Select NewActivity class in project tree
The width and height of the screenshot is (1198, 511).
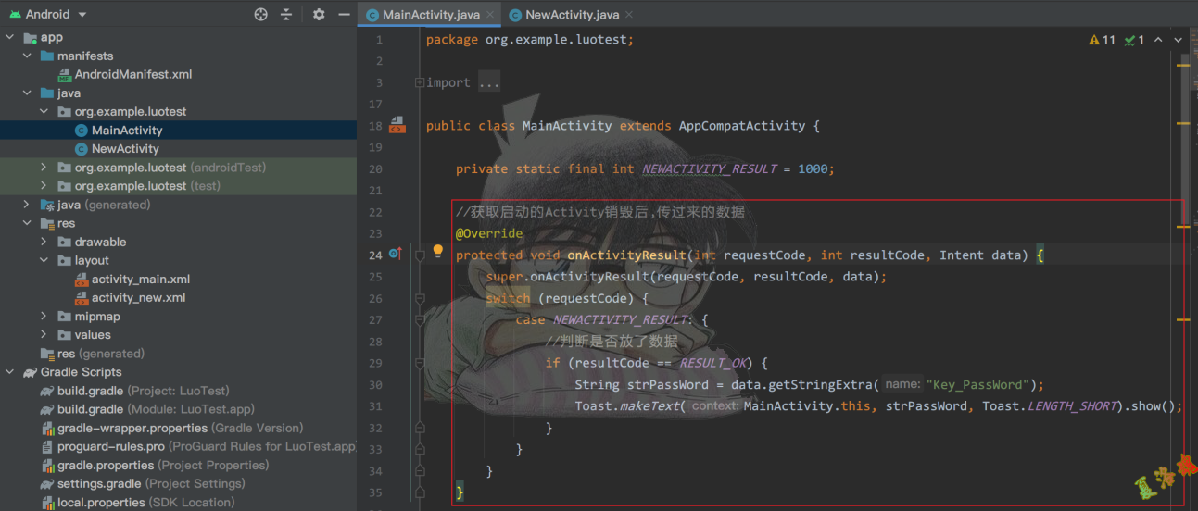click(125, 148)
